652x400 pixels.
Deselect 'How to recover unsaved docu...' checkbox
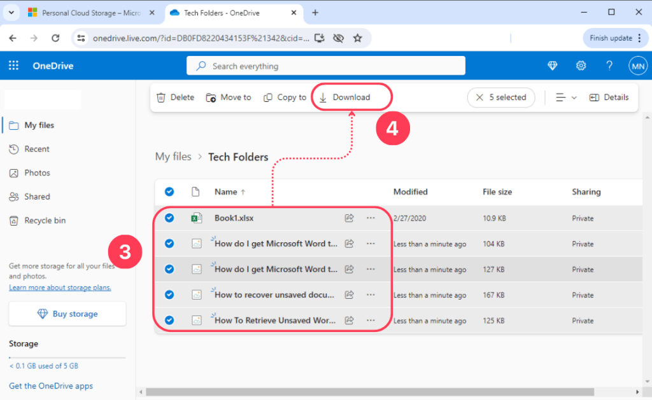pyautogui.click(x=169, y=294)
